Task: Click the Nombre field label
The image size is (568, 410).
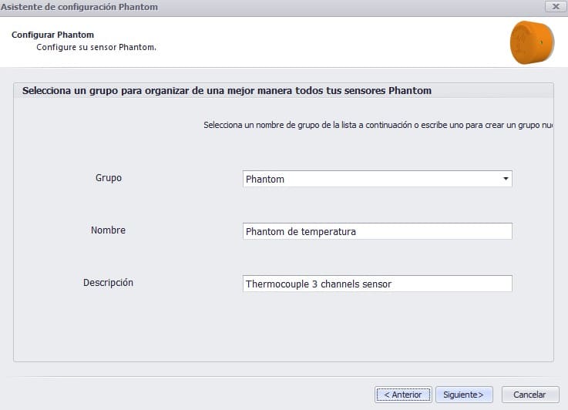Action: pos(108,230)
